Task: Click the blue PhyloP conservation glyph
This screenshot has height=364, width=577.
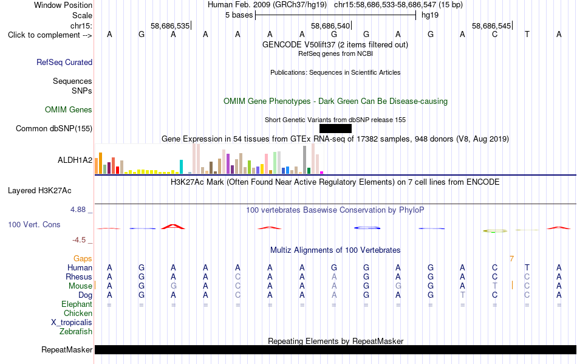Action: tap(367, 228)
